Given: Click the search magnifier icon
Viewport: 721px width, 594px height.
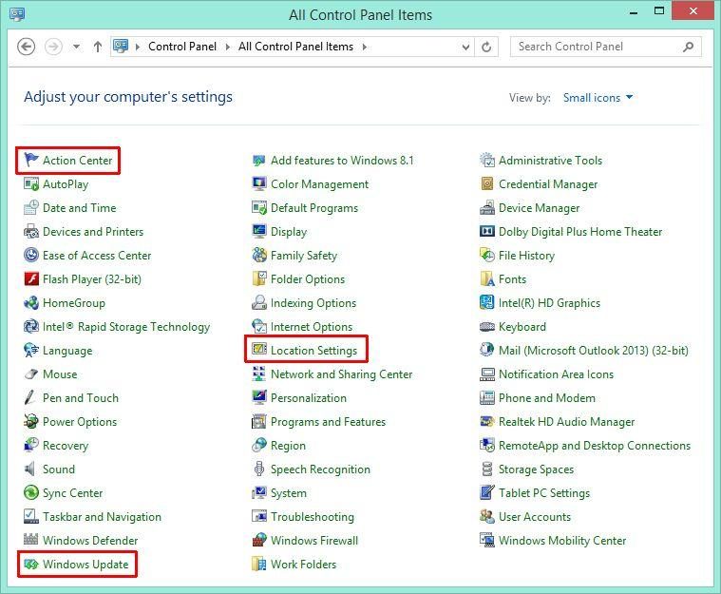Looking at the screenshot, I should (x=689, y=47).
